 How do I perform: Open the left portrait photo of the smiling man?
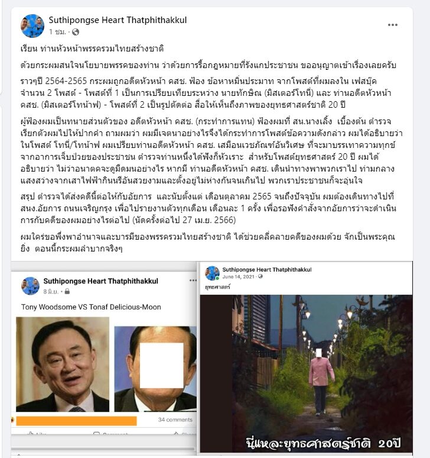[x=63, y=365]
